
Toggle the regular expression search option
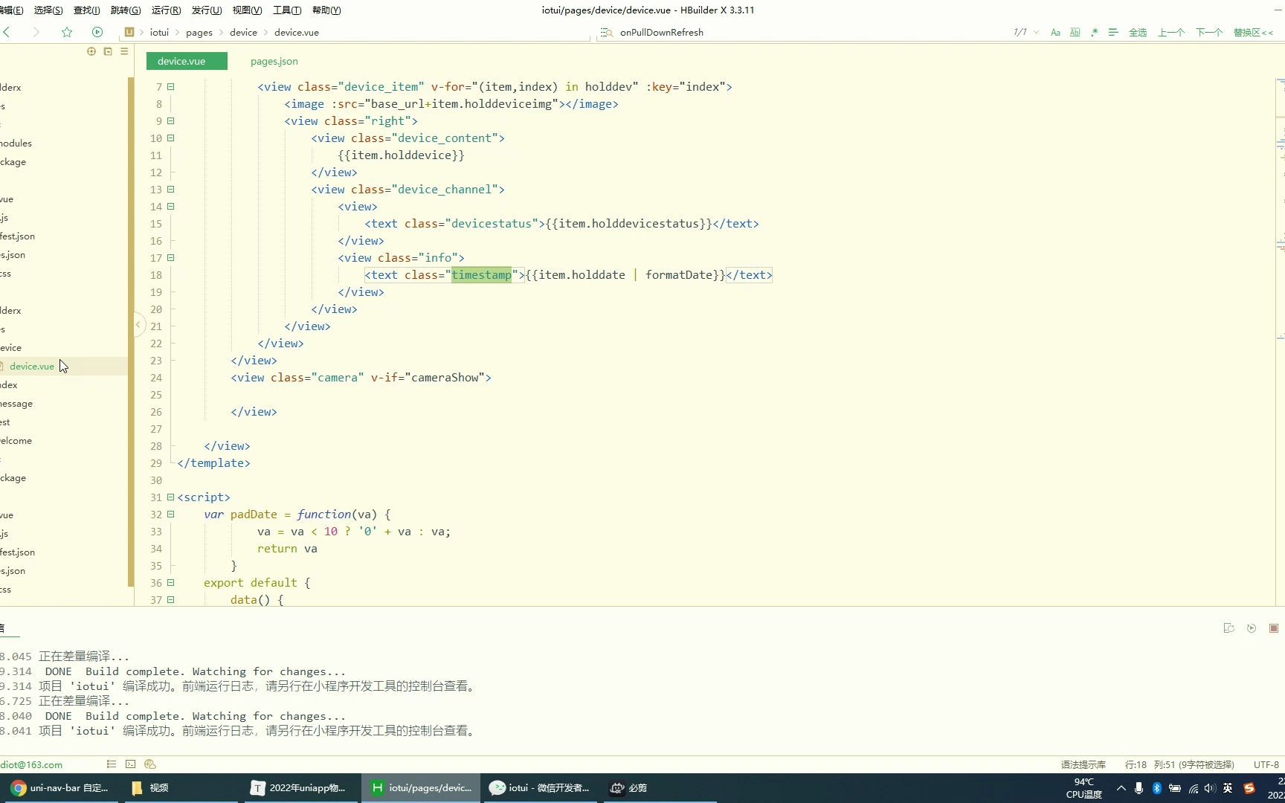click(x=1094, y=32)
